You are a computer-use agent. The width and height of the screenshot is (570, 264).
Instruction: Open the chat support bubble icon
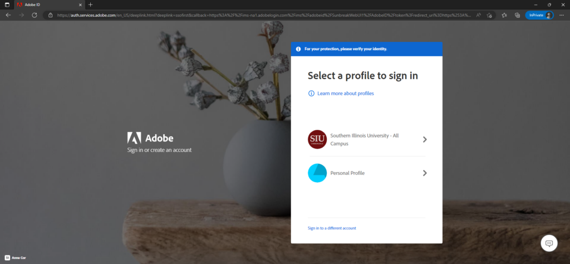(549, 243)
